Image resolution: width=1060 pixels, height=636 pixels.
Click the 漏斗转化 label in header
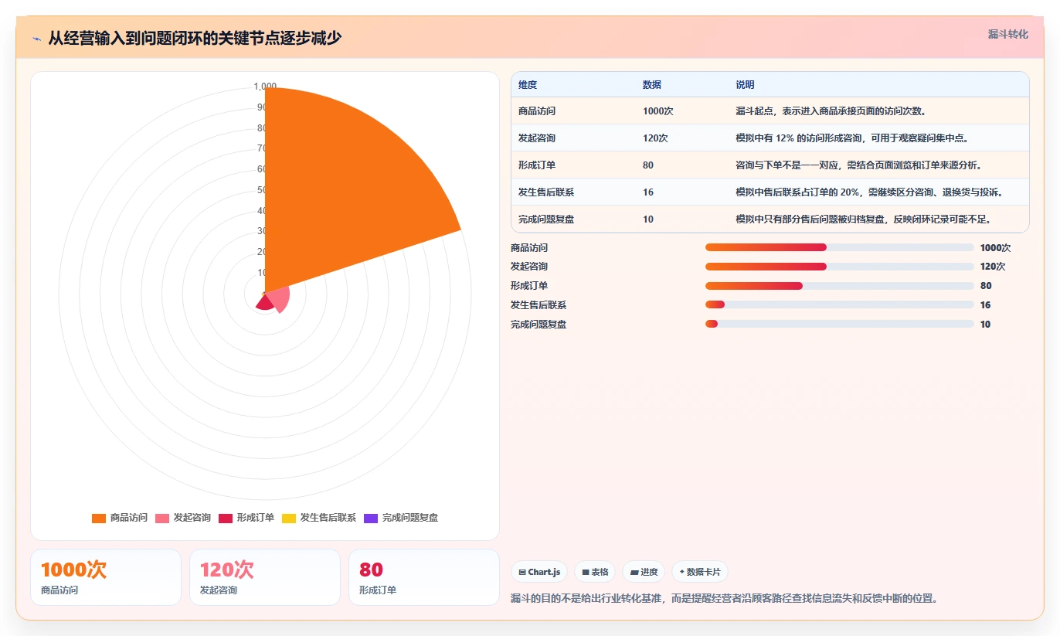pos(1007,34)
